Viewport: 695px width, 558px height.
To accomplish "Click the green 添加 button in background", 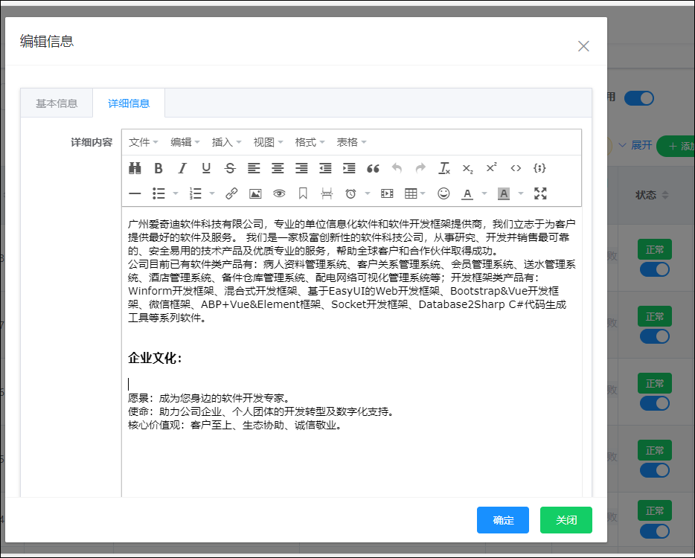I will (x=676, y=146).
